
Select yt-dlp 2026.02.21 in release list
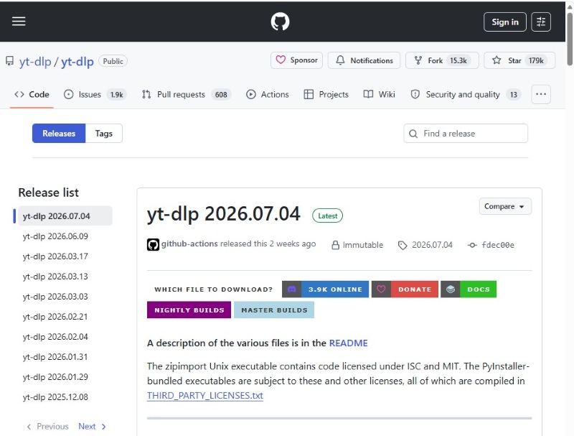[x=55, y=317]
